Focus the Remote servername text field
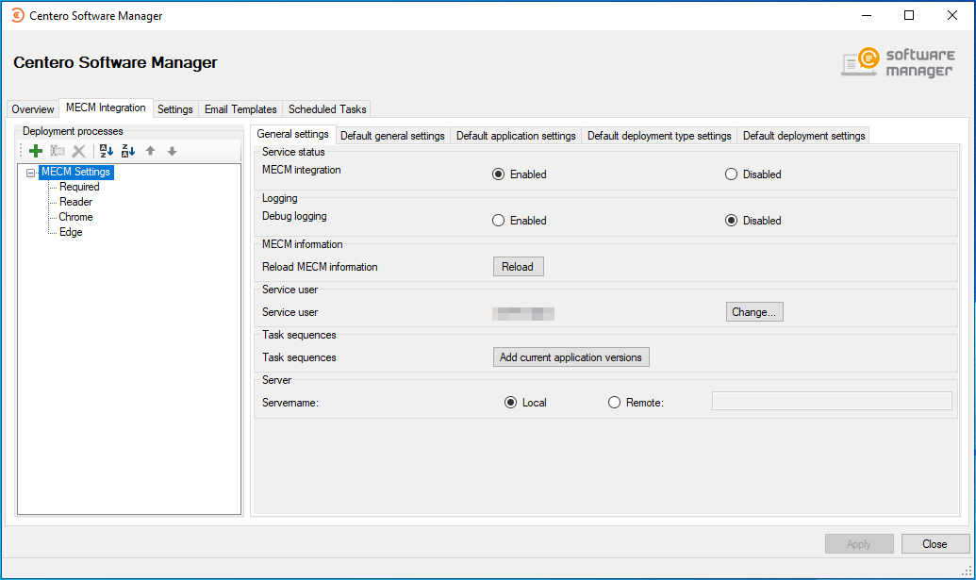Image resolution: width=976 pixels, height=580 pixels. pos(832,401)
